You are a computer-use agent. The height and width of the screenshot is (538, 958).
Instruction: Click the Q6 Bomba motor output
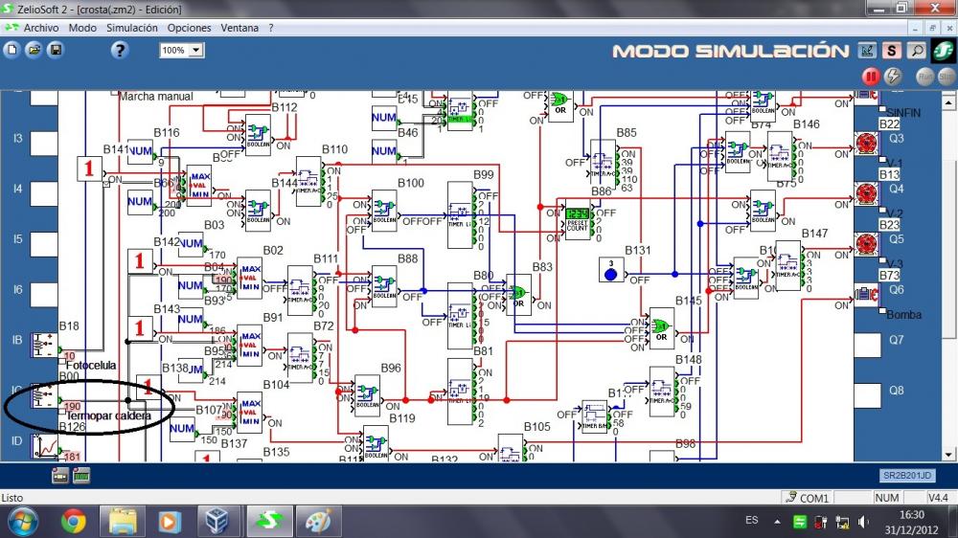tap(866, 294)
